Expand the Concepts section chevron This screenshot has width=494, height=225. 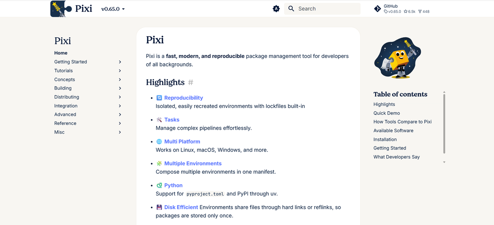120,80
